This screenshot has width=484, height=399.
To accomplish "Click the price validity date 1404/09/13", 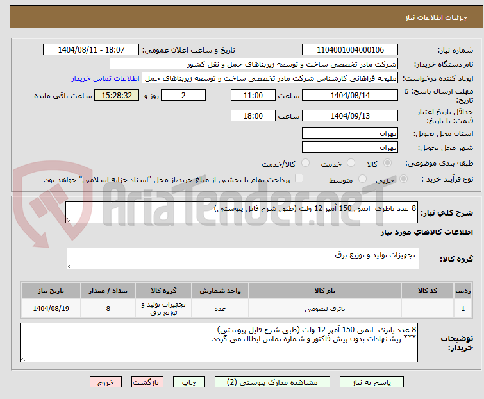I will (350, 116).
